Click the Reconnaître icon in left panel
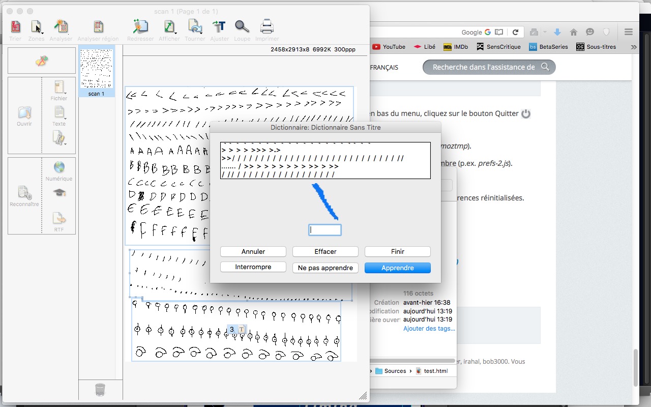 (24, 193)
